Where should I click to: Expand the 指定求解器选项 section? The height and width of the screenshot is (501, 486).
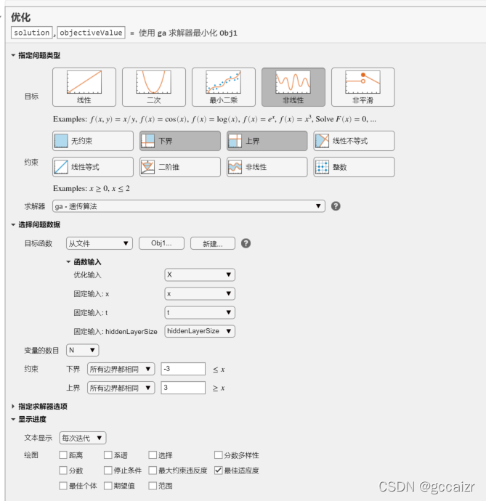tap(13, 407)
